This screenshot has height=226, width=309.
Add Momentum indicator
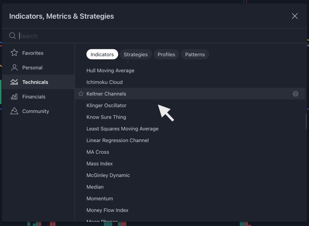(x=190, y=199)
